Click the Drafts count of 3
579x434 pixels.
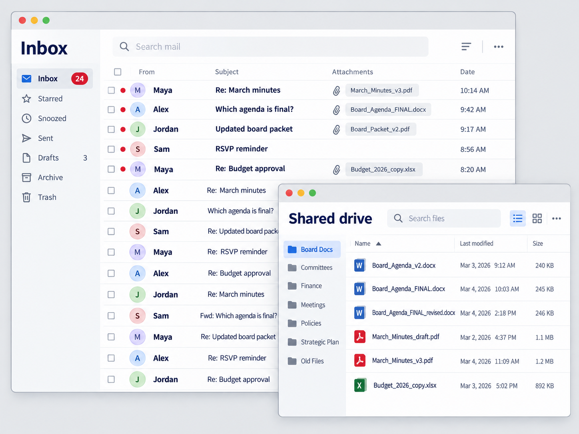pos(85,158)
